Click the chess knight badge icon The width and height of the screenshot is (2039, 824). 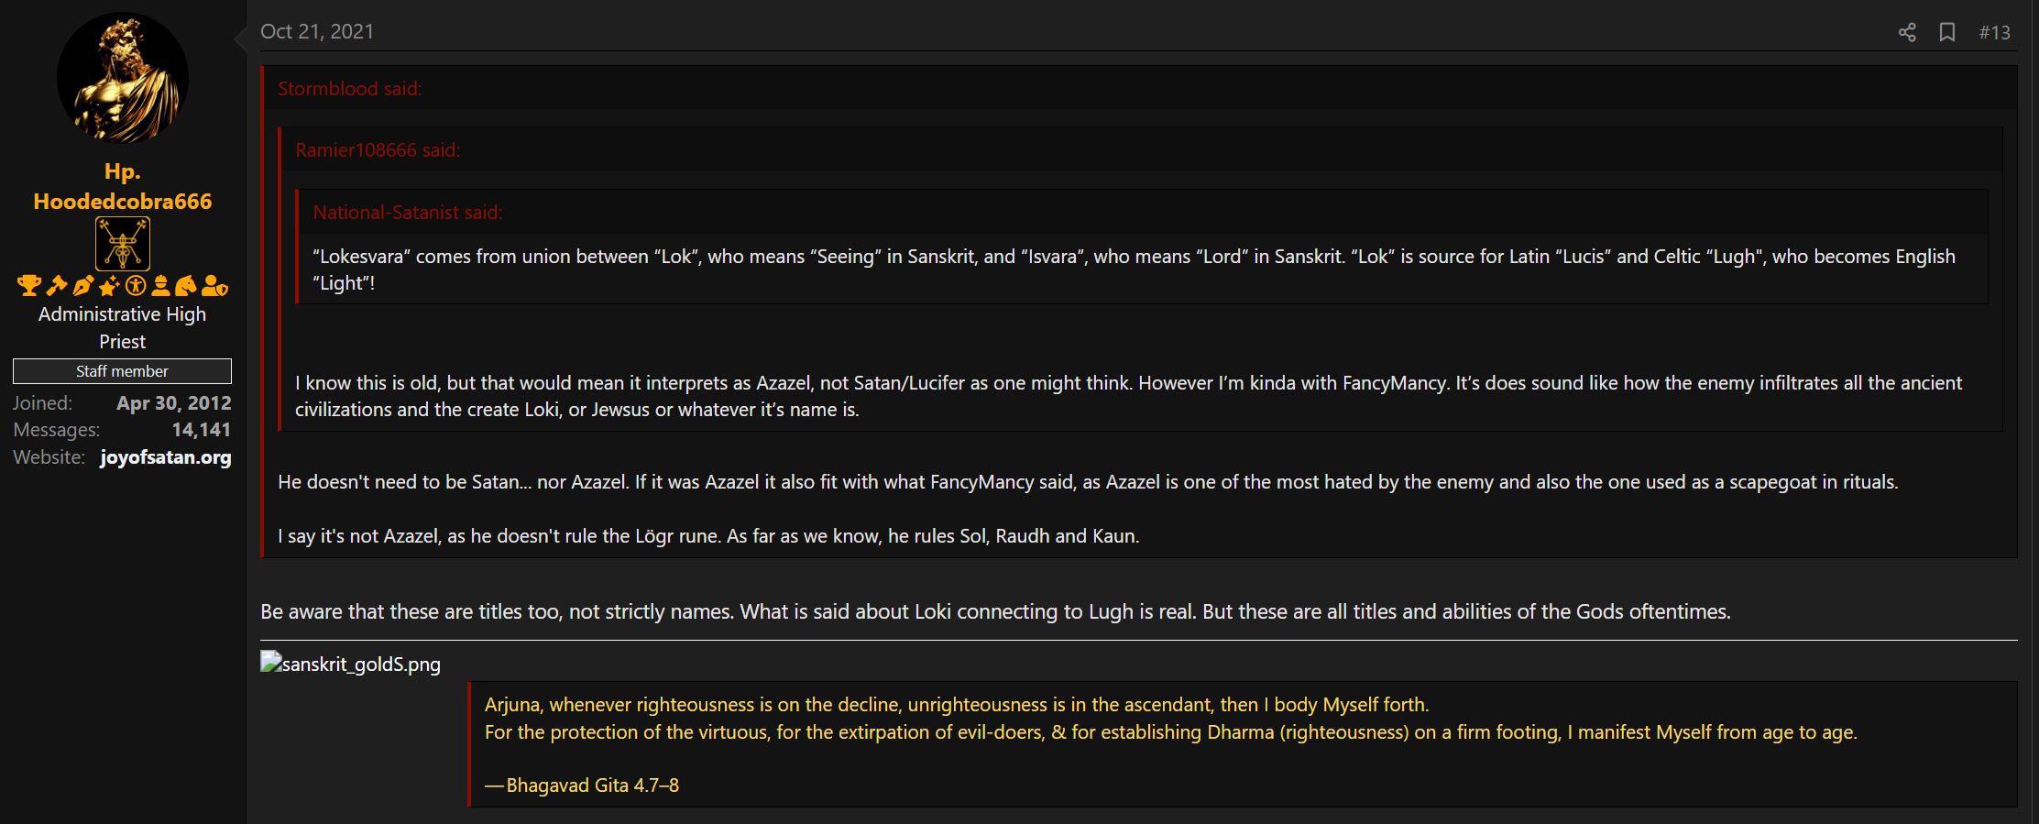[x=186, y=286]
